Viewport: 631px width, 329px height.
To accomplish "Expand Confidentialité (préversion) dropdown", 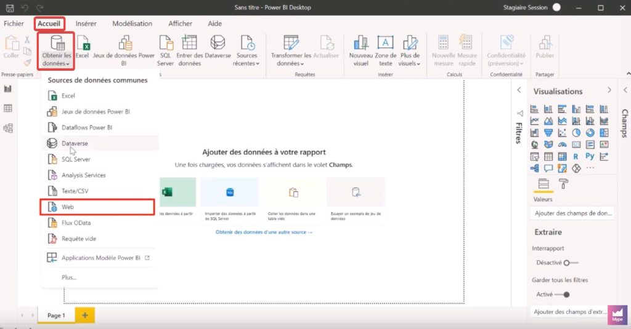I will tap(506, 51).
